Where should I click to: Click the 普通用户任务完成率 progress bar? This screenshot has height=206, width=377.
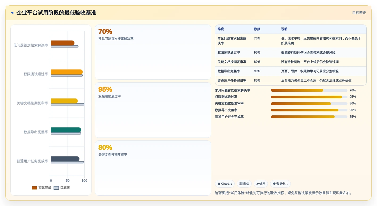(x=309, y=117)
